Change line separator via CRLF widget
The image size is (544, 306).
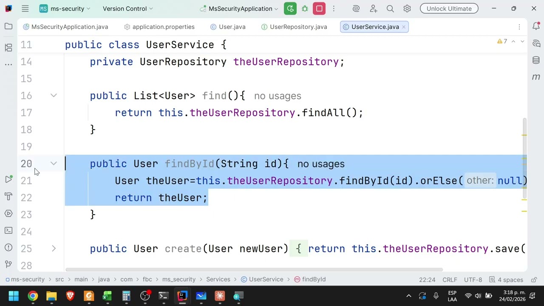point(450,280)
